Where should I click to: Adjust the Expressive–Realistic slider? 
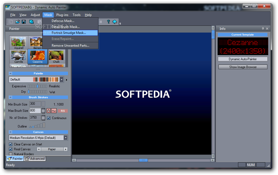click(x=38, y=86)
